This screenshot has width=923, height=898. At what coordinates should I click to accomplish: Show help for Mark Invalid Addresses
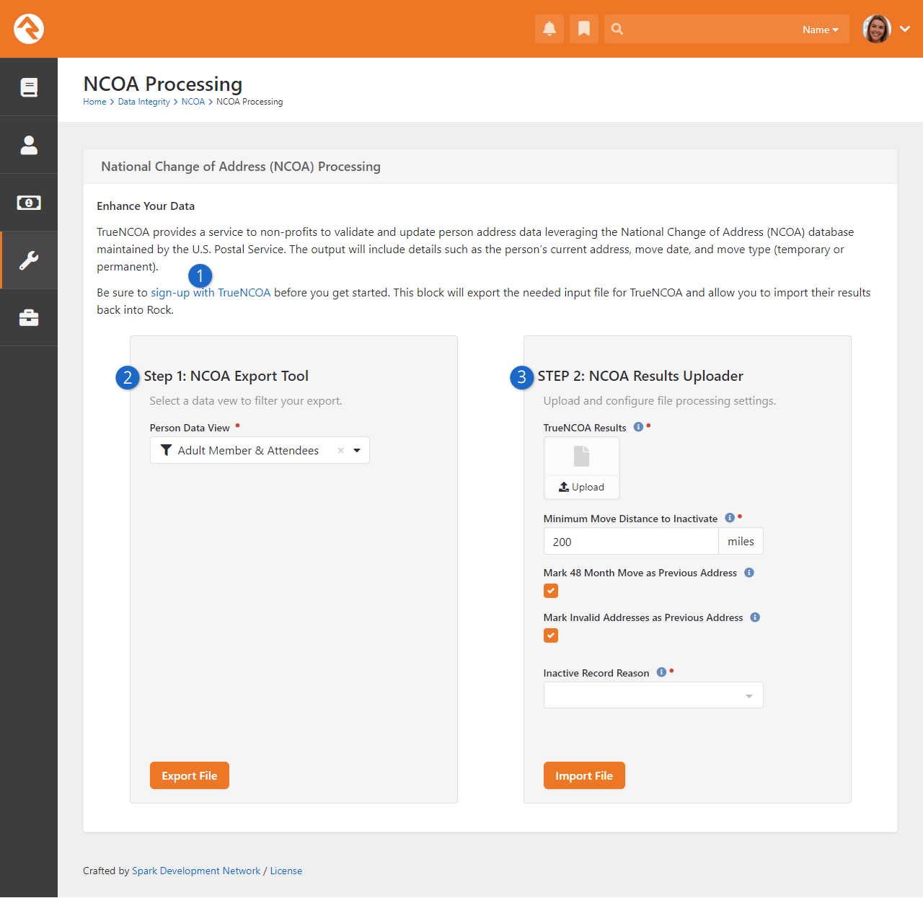[755, 617]
